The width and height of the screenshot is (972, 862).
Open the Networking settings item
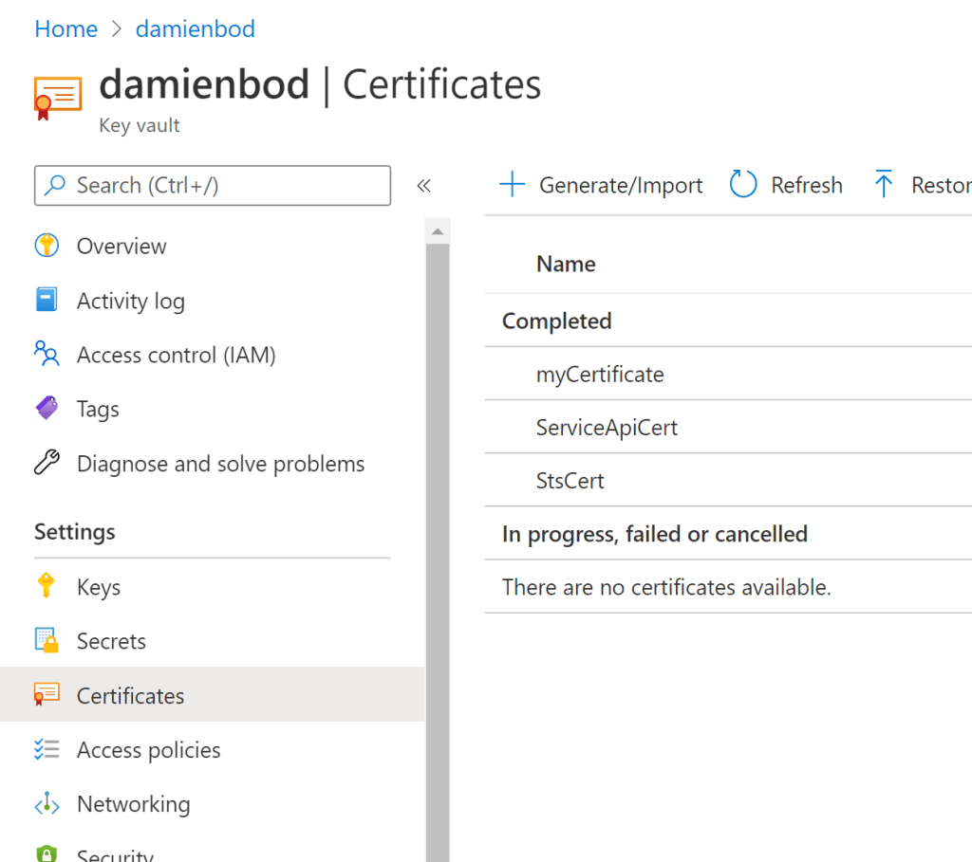click(x=212, y=804)
